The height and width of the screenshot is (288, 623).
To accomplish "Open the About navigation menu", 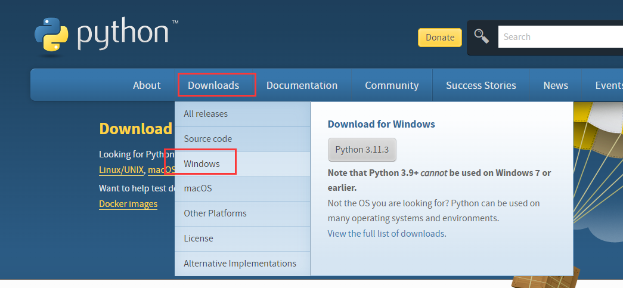I will click(147, 85).
